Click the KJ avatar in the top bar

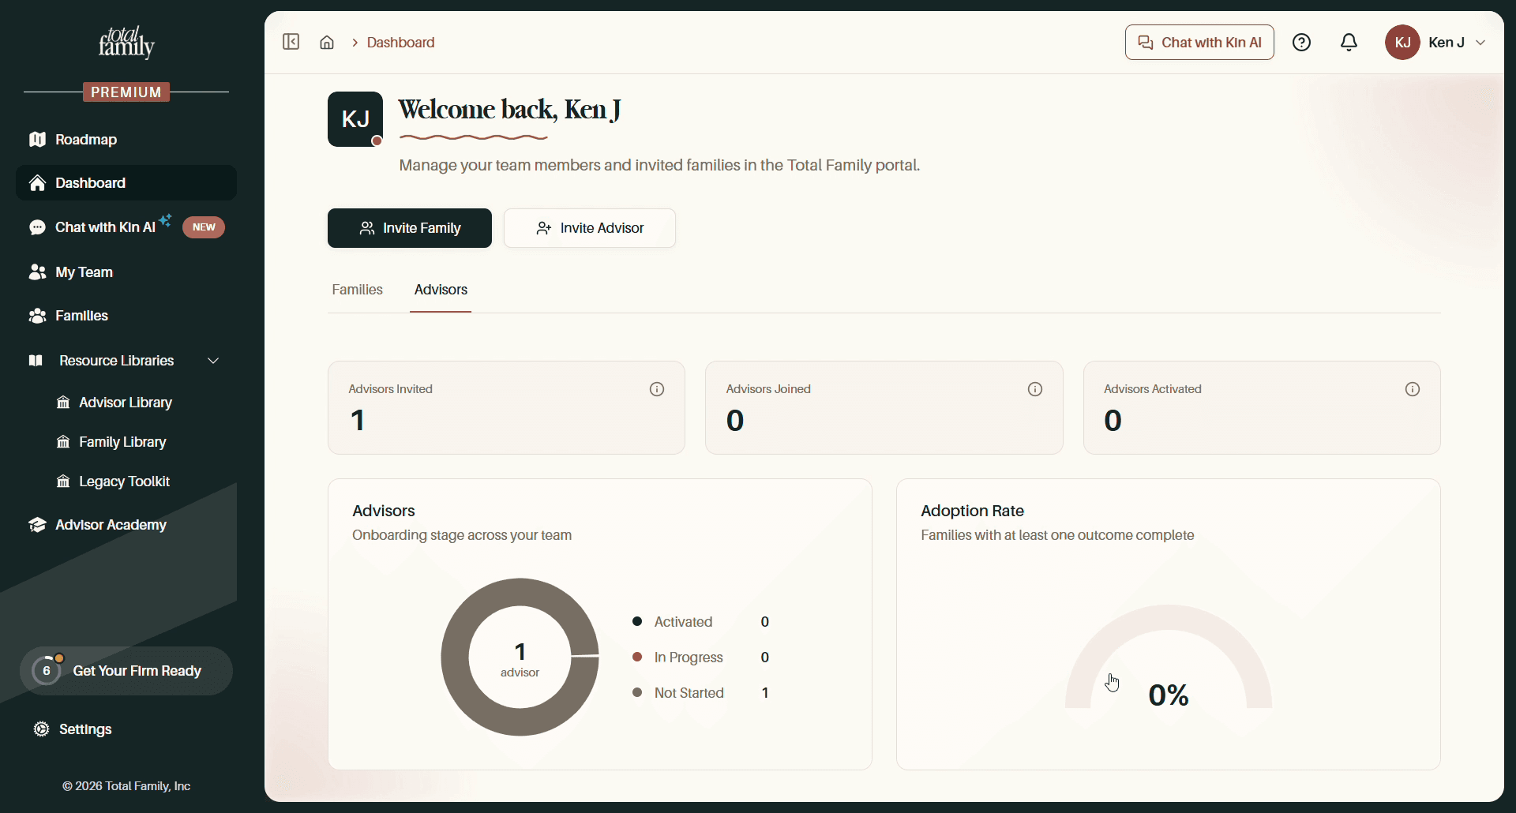coord(1402,43)
